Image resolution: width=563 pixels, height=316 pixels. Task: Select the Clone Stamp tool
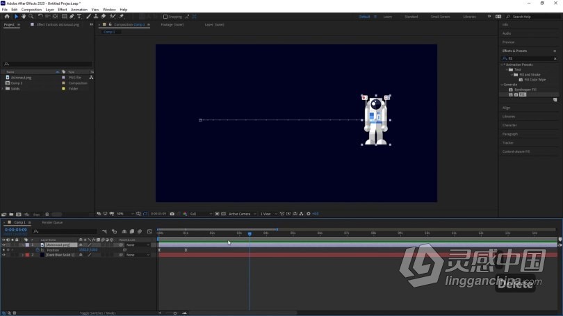pos(96,17)
